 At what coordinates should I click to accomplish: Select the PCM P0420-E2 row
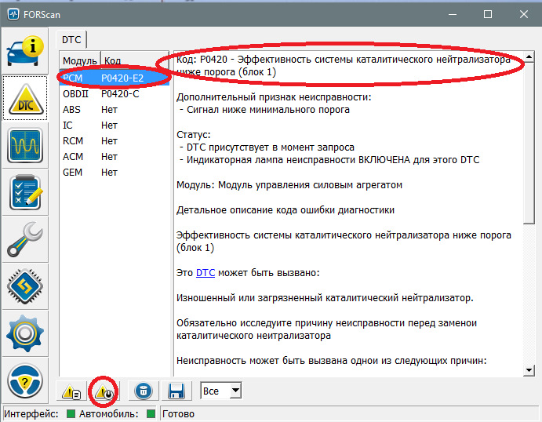(x=115, y=78)
